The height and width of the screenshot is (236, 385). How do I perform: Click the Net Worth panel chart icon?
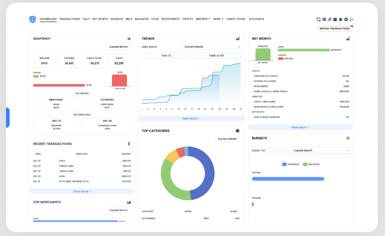click(x=348, y=38)
